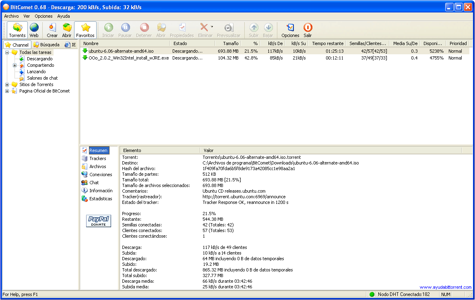Click the red Detener stop icon

[x=144, y=28]
